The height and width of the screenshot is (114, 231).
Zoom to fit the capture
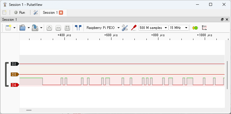tap(67, 28)
